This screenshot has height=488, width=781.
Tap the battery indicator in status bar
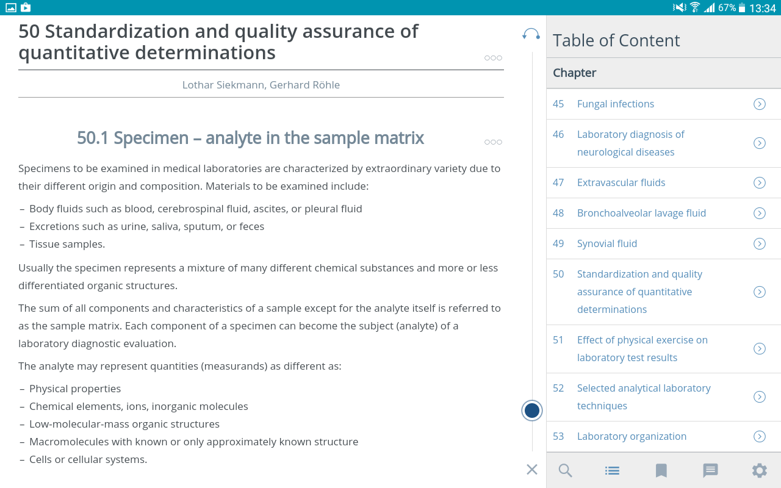742,8
